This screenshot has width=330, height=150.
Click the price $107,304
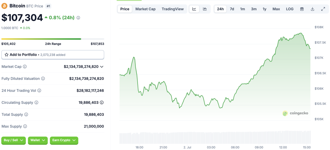pyautogui.click(x=22, y=18)
